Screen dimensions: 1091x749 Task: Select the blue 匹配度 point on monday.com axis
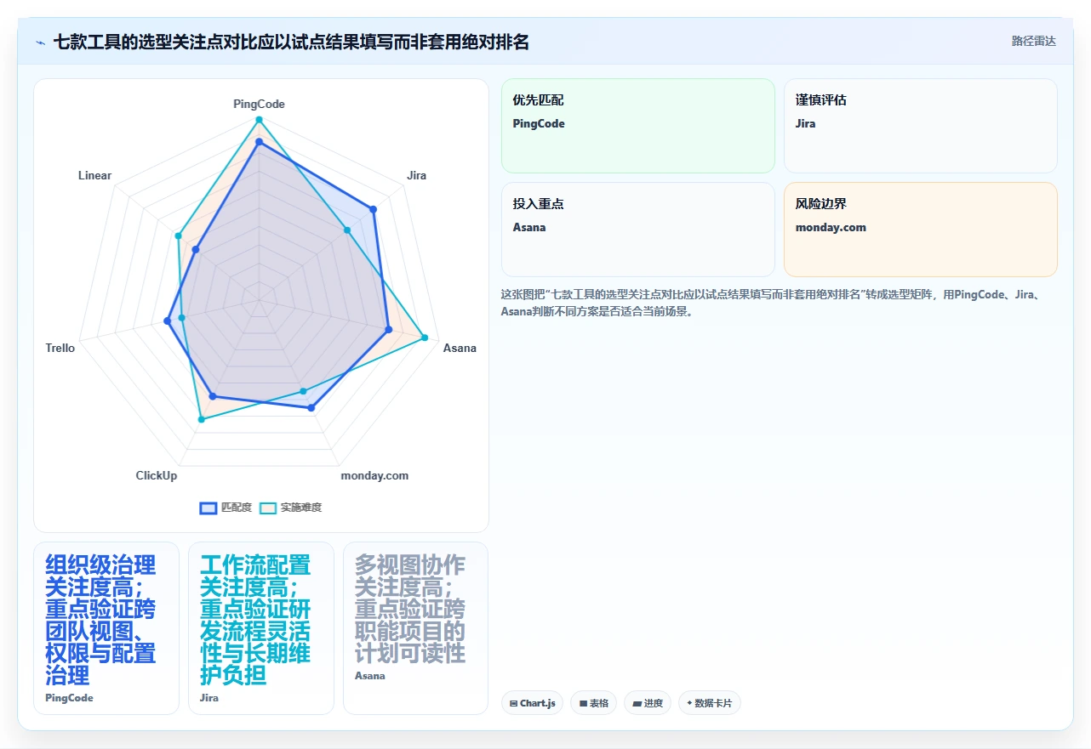(311, 408)
